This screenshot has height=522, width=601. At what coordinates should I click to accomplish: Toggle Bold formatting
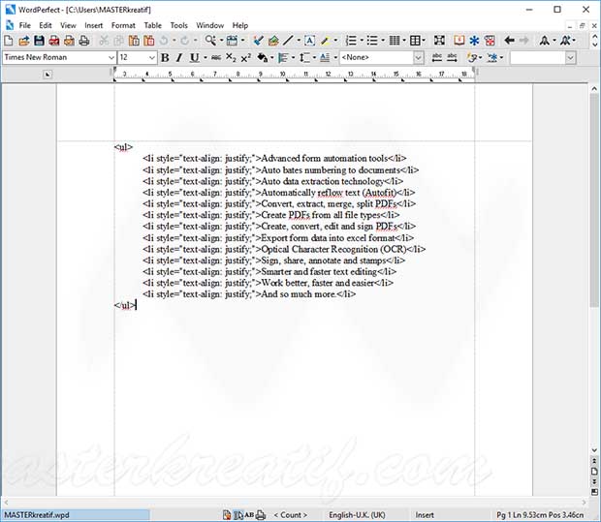pos(165,58)
